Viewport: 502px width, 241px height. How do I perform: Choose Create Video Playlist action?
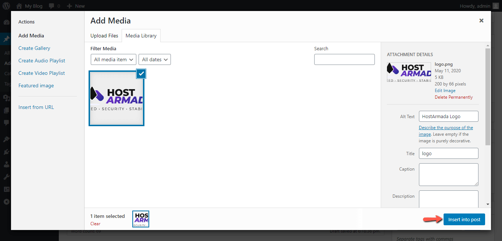tap(42, 73)
